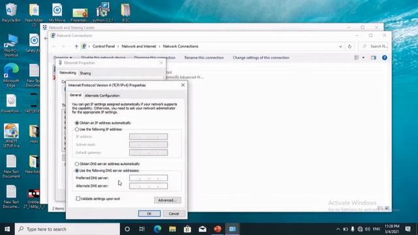Toggle the preview pane icon
The image size is (418, 235).
pyautogui.click(x=374, y=57)
